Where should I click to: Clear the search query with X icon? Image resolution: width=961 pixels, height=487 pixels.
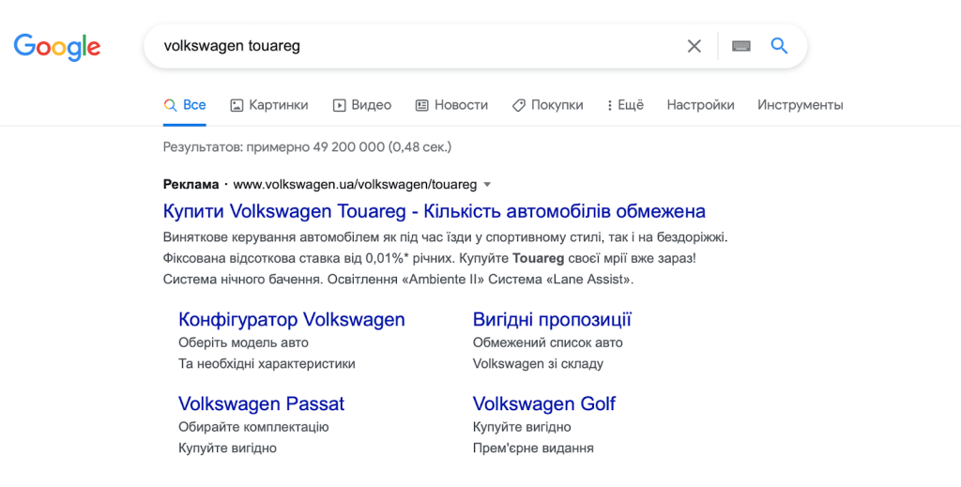point(694,46)
